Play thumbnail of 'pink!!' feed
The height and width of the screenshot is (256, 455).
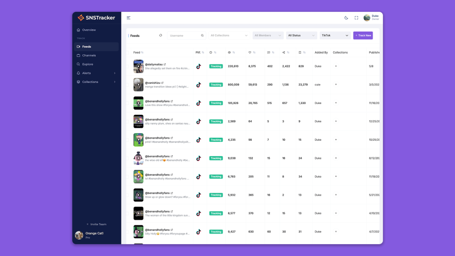point(138,140)
